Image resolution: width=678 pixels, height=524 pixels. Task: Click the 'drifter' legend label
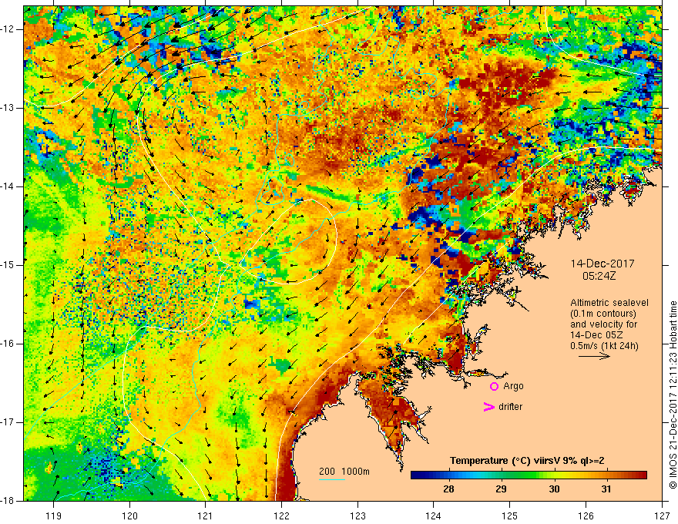(x=510, y=407)
